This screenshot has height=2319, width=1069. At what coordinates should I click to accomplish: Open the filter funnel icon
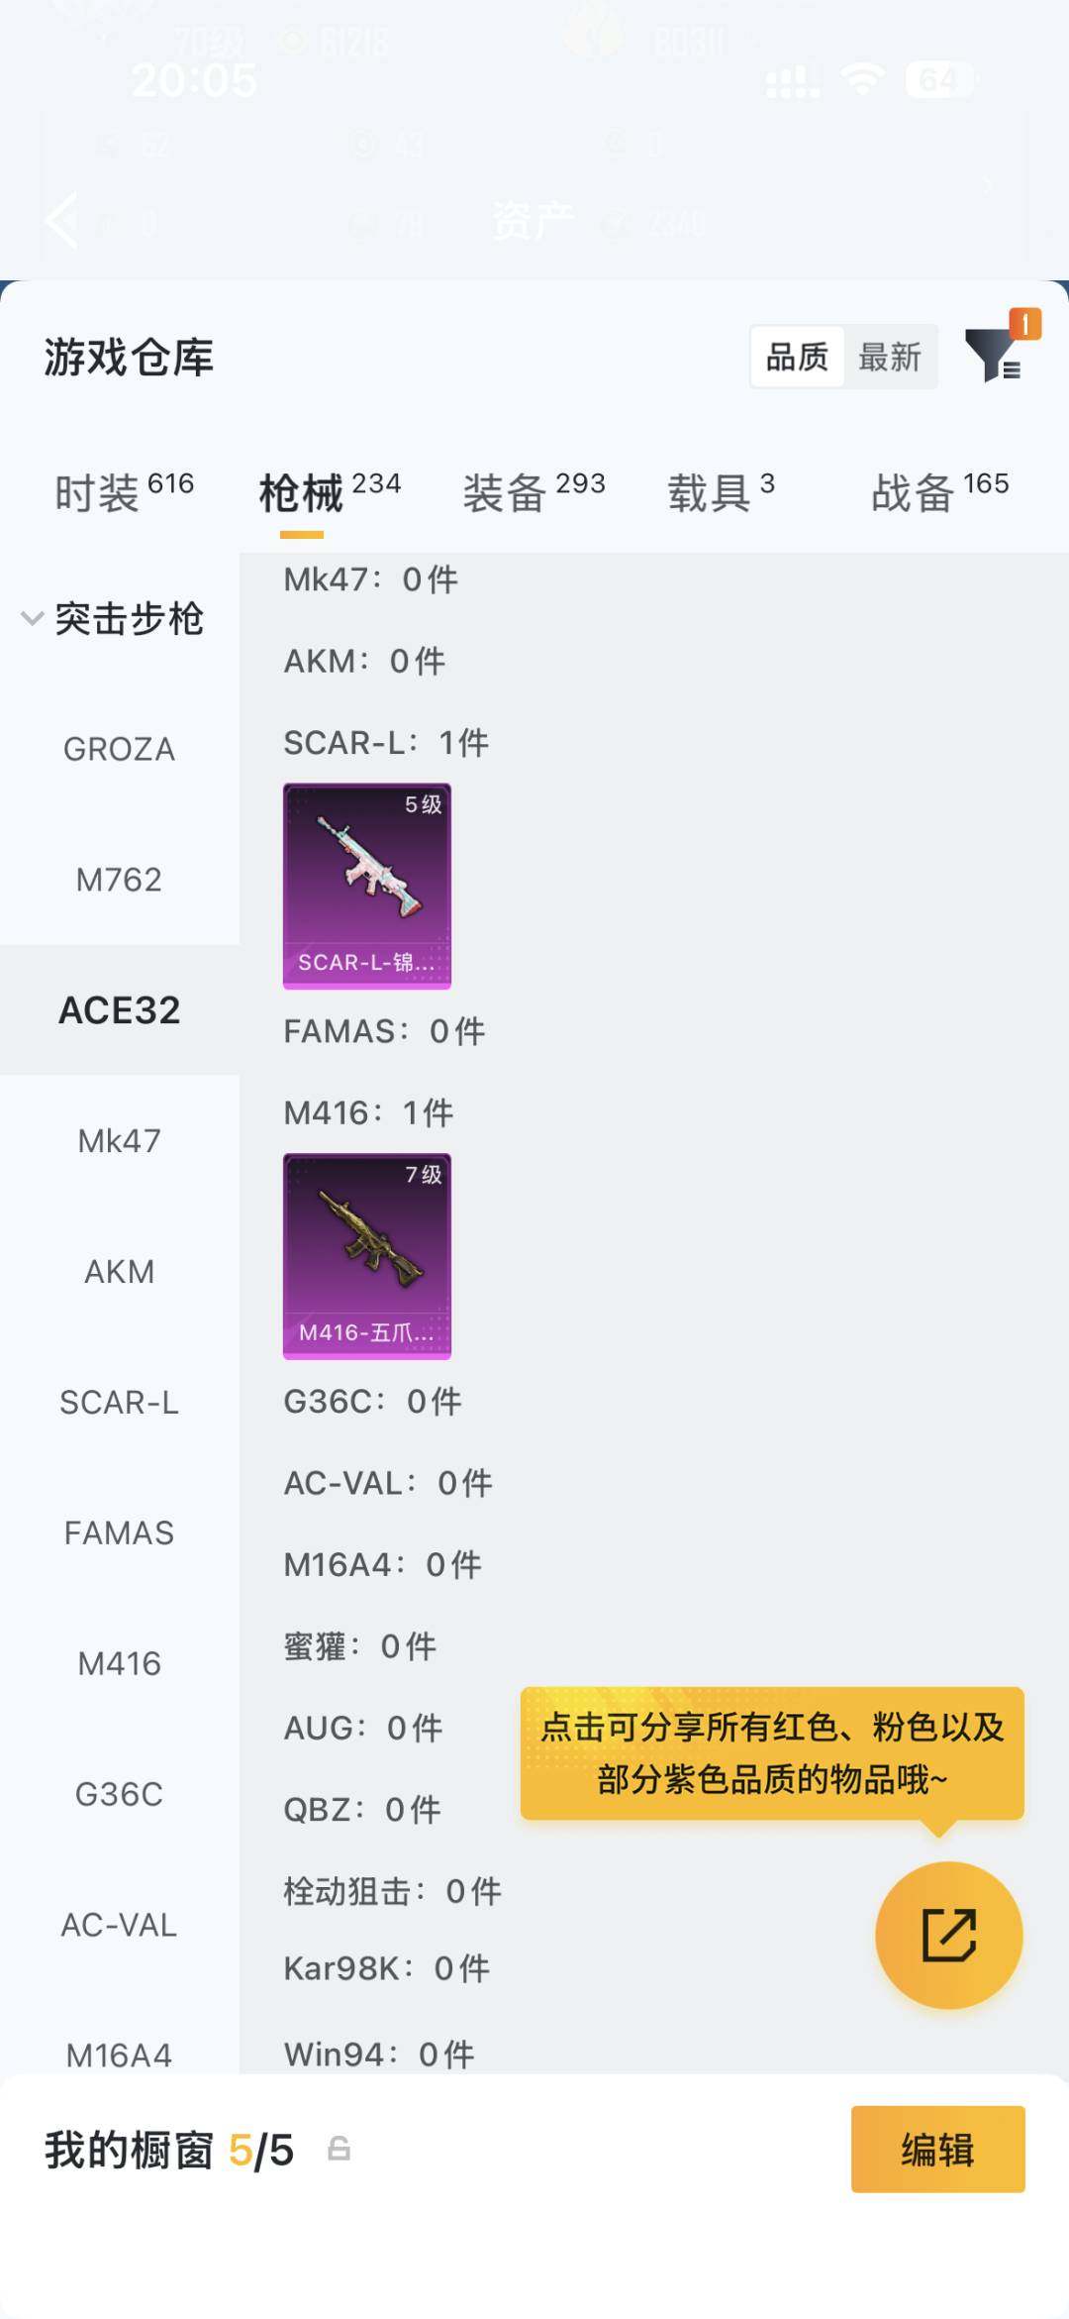click(x=993, y=355)
